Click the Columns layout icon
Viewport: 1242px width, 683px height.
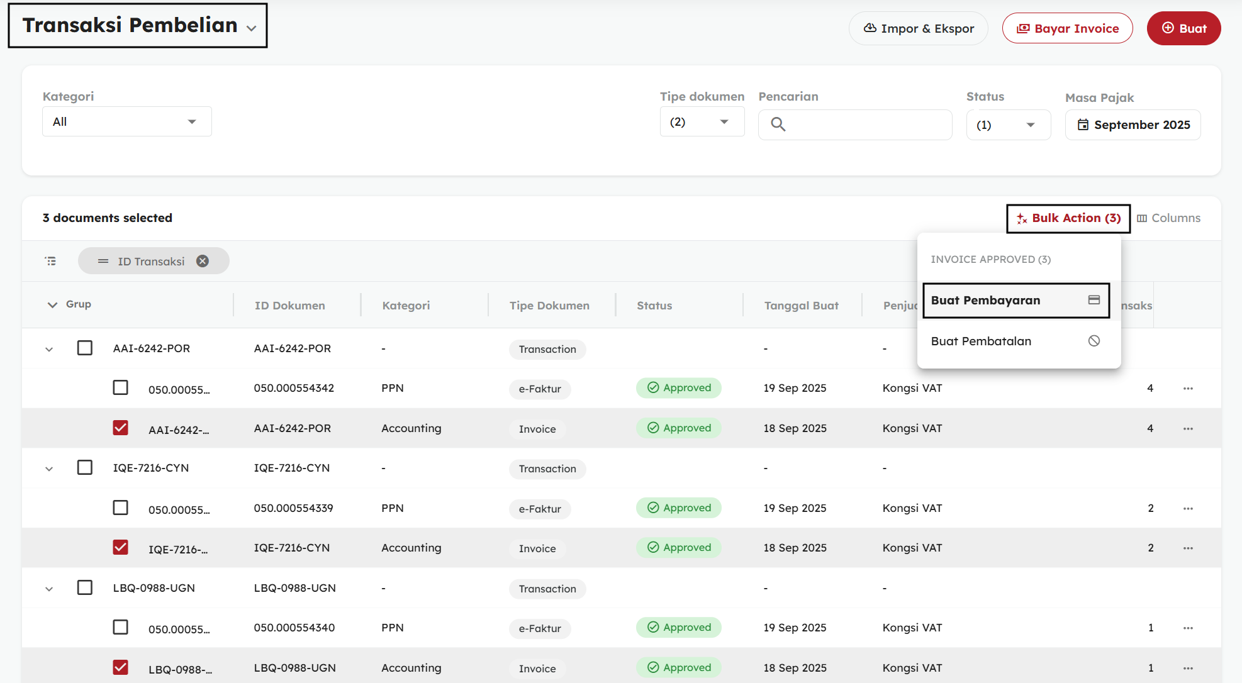1141,218
